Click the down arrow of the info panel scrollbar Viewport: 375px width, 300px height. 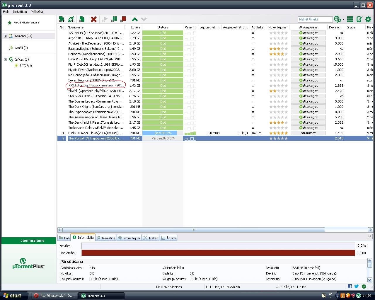coord(370,279)
